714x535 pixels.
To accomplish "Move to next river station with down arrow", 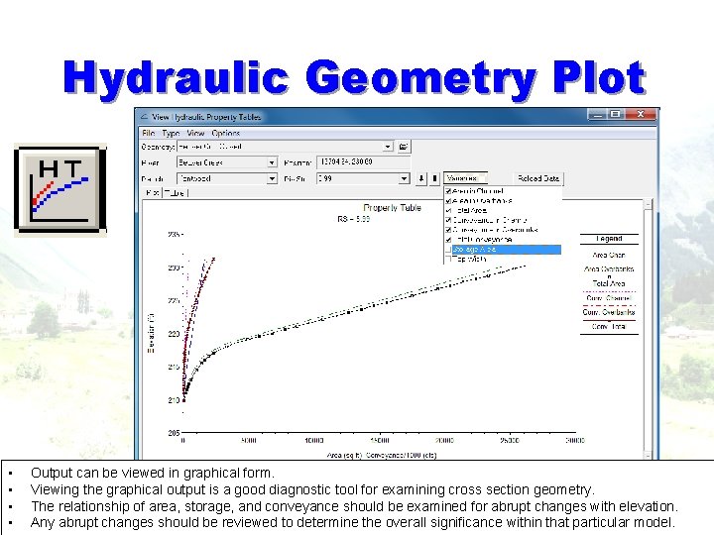I will [x=421, y=178].
